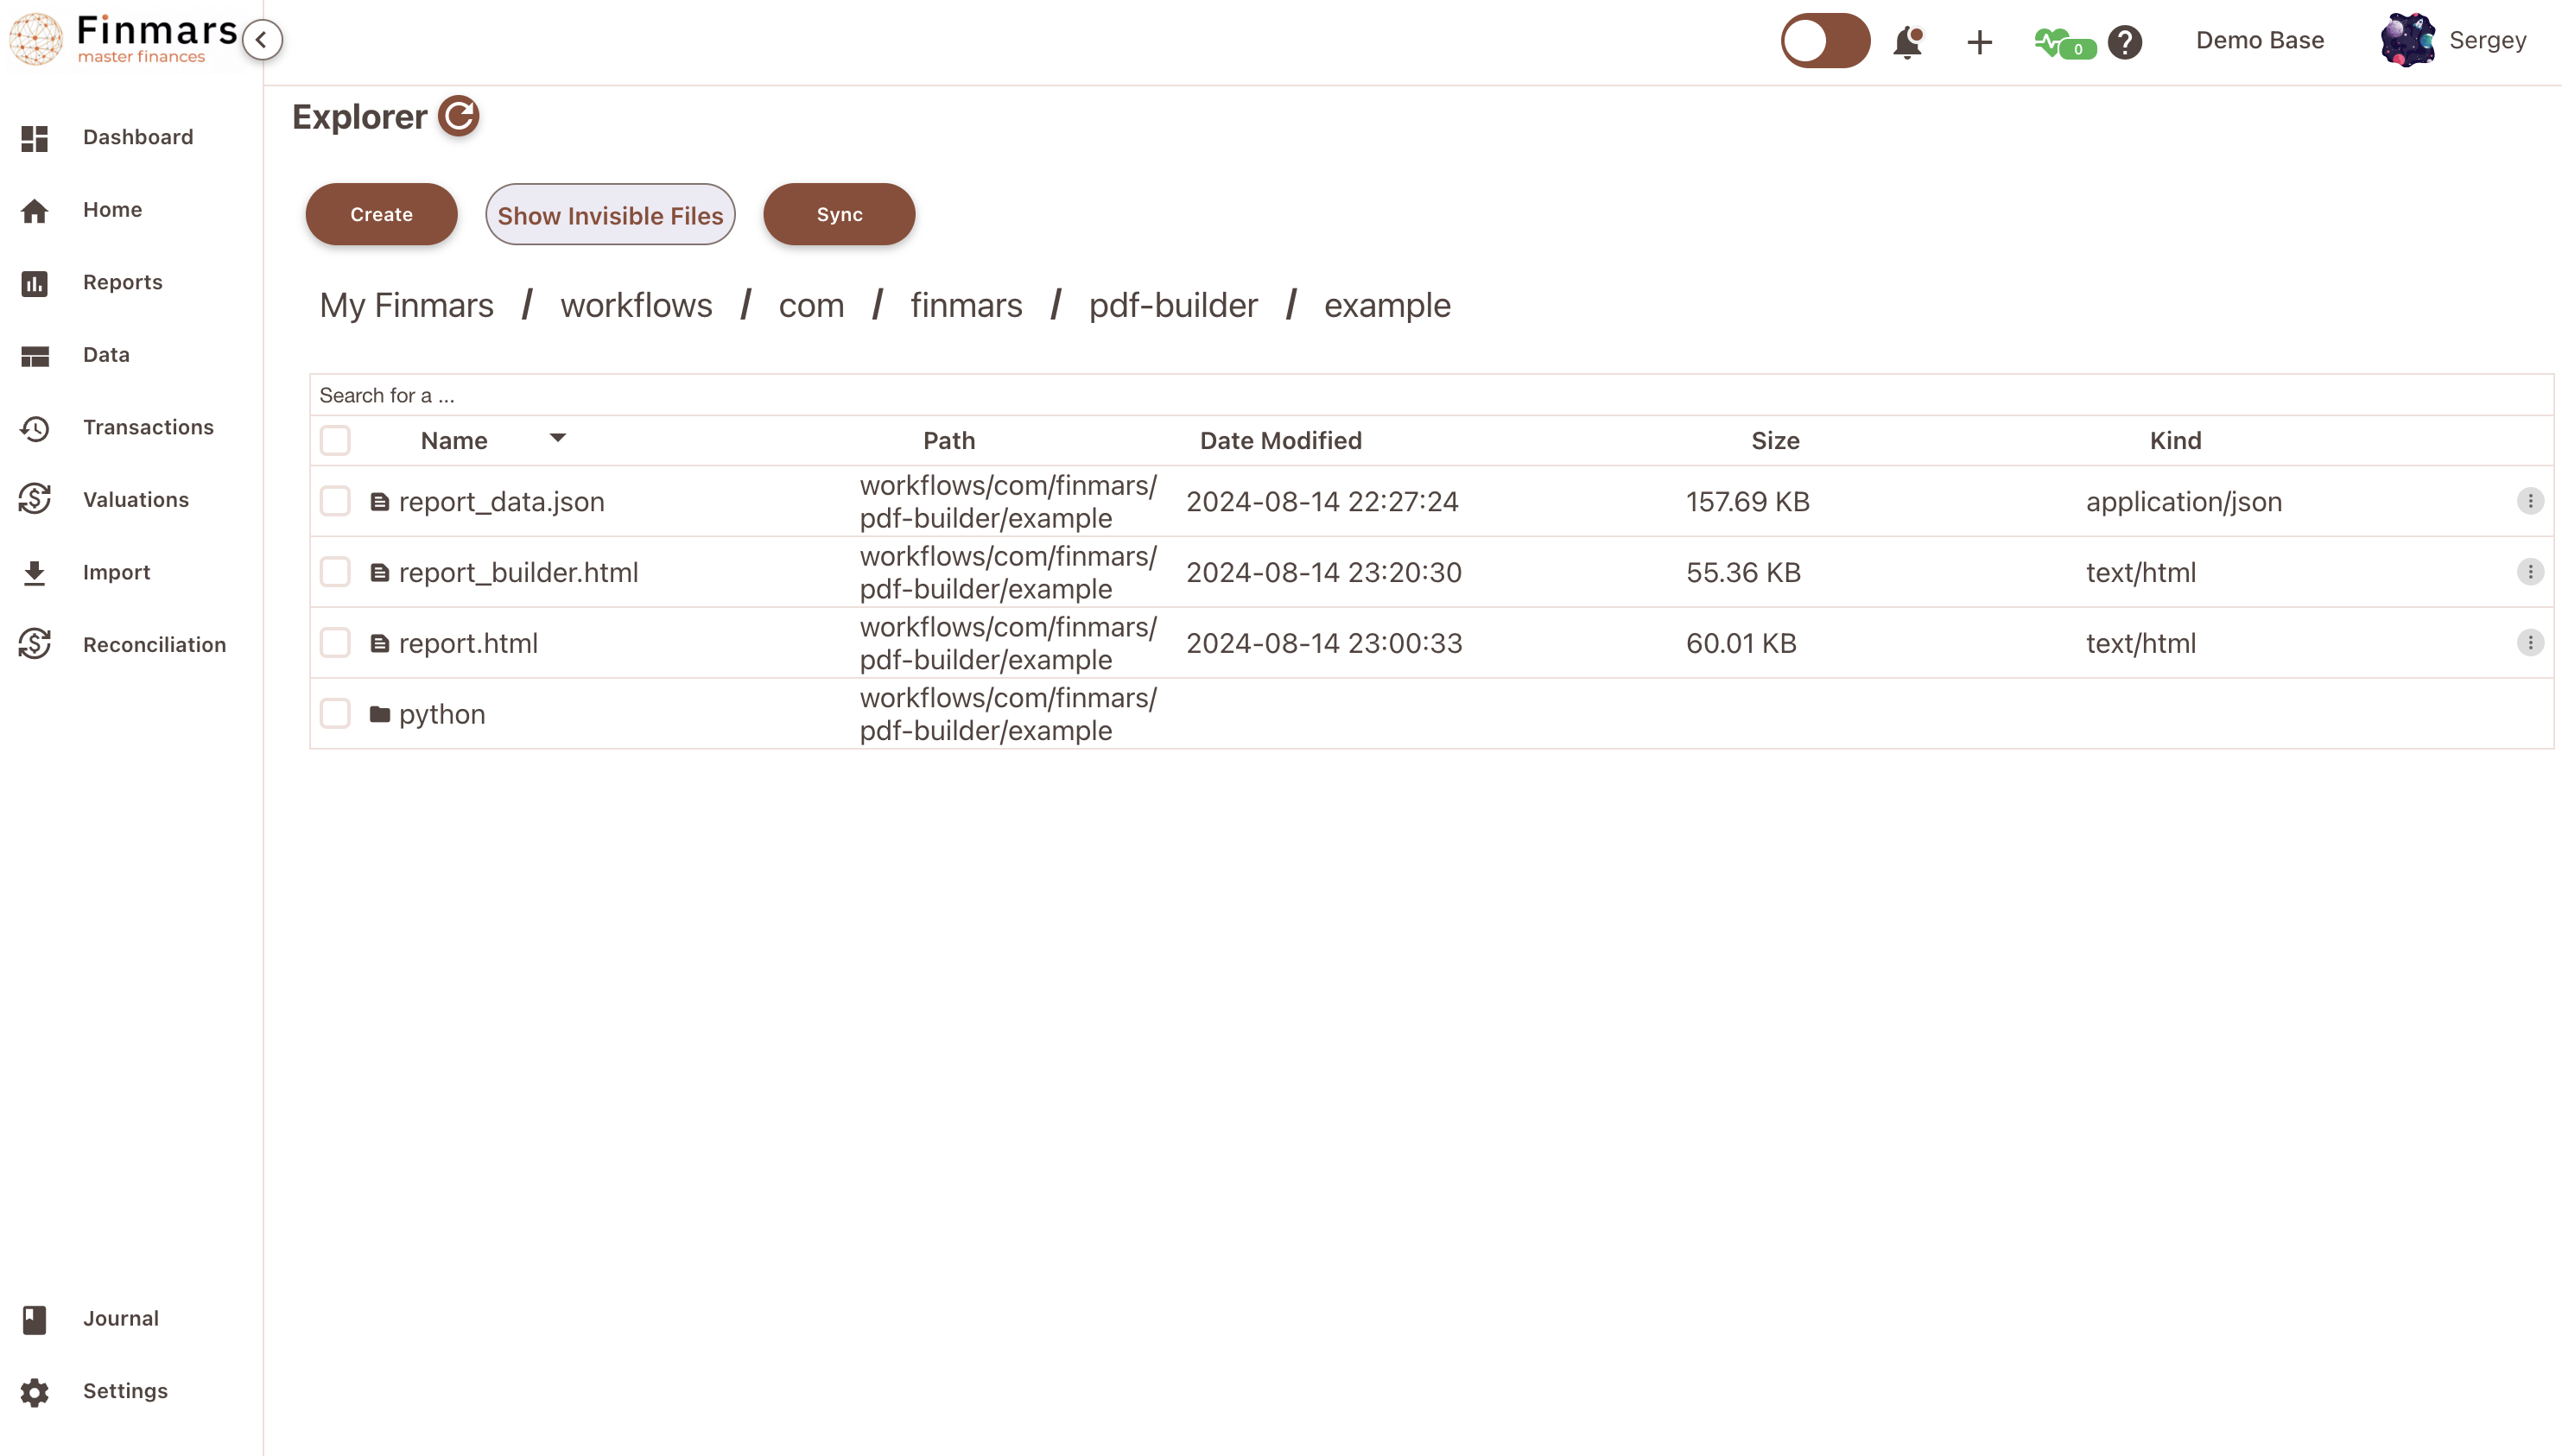Click the Finmars logo

coord(122,40)
